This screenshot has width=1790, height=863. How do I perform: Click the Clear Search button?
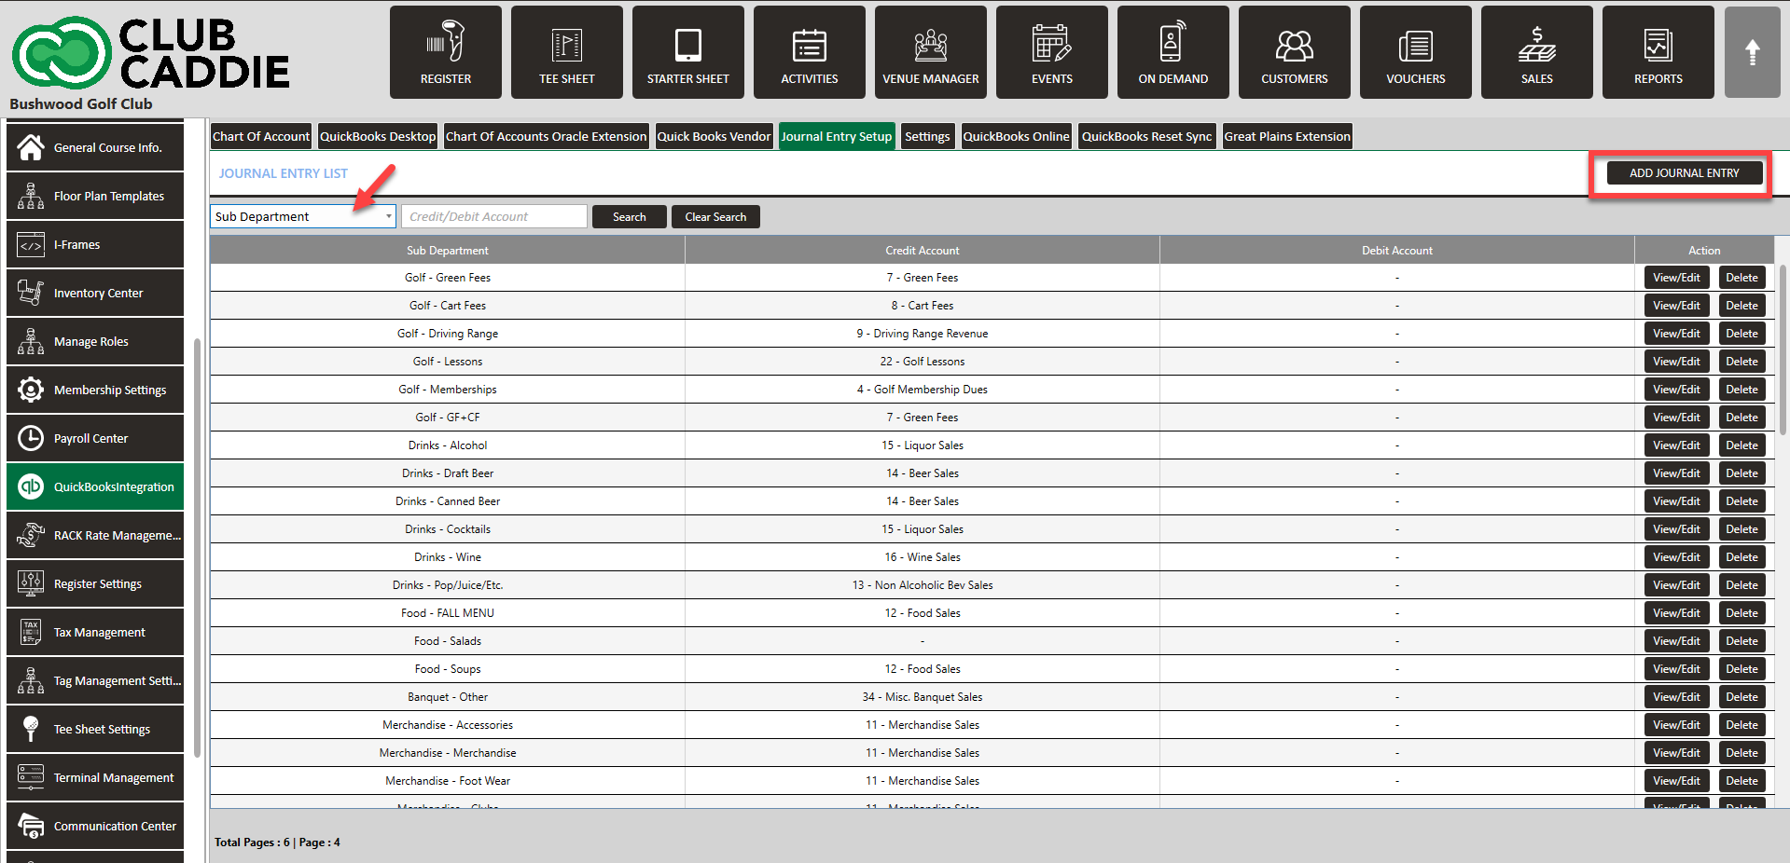(715, 216)
